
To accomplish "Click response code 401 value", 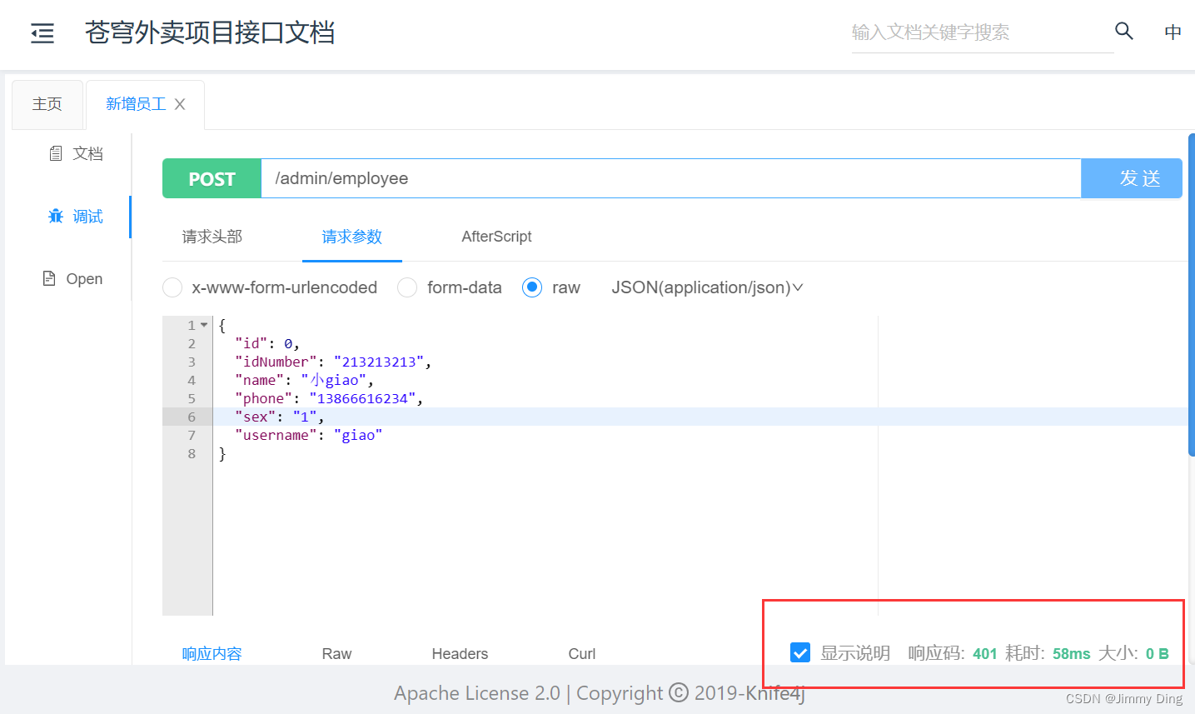I will (985, 654).
